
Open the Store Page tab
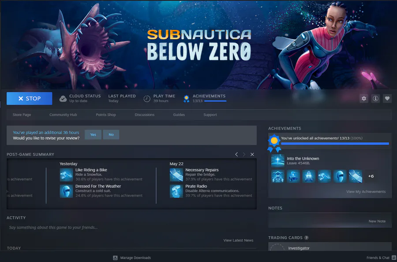pos(22,115)
